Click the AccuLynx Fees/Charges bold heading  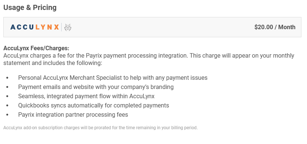[x=36, y=48]
